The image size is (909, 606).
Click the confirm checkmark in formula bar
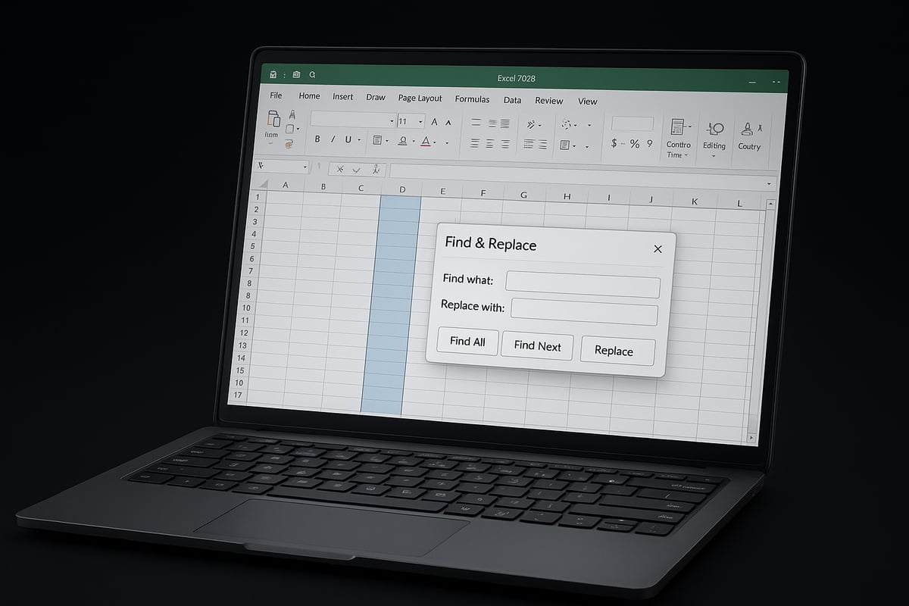pos(357,170)
